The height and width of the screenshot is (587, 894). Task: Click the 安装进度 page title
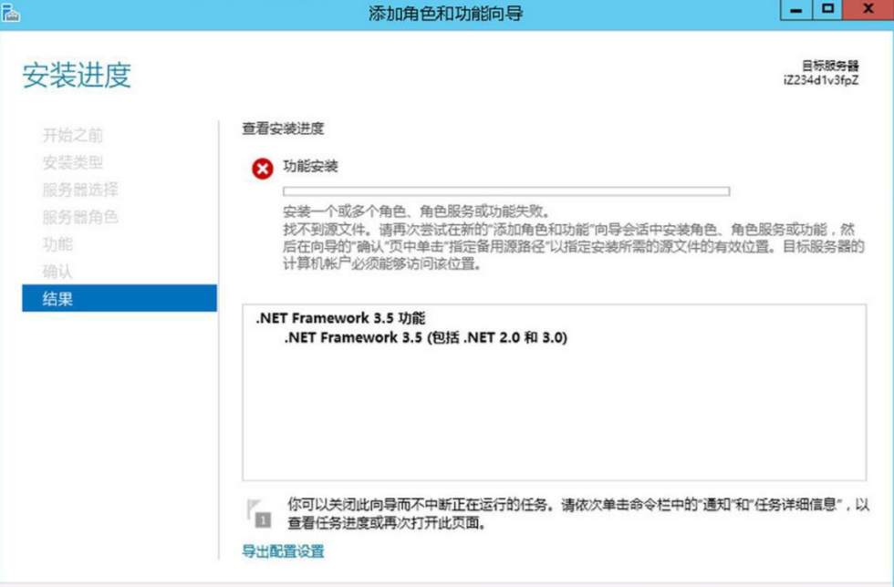[77, 76]
